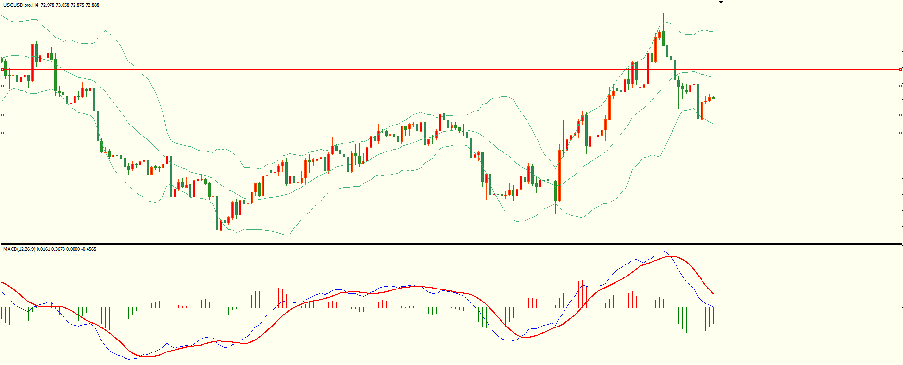Select the third red line's left handle

click(3, 115)
